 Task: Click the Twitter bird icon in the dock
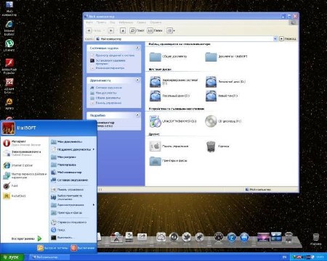[186, 236]
